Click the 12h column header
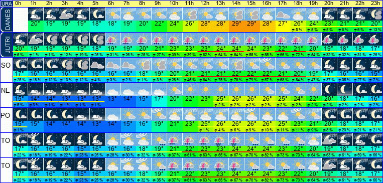Screen dimensions: 383x183 tap(206, 4)
